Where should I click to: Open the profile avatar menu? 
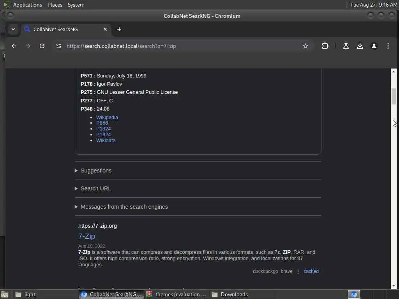374,46
